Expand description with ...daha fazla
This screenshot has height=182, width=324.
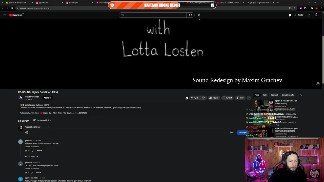(82, 113)
